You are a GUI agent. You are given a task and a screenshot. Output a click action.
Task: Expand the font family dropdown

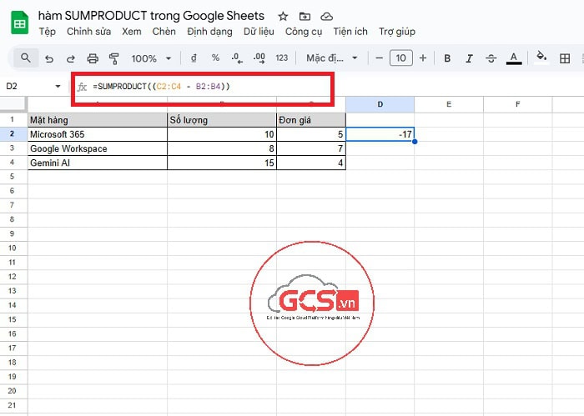[x=331, y=58]
